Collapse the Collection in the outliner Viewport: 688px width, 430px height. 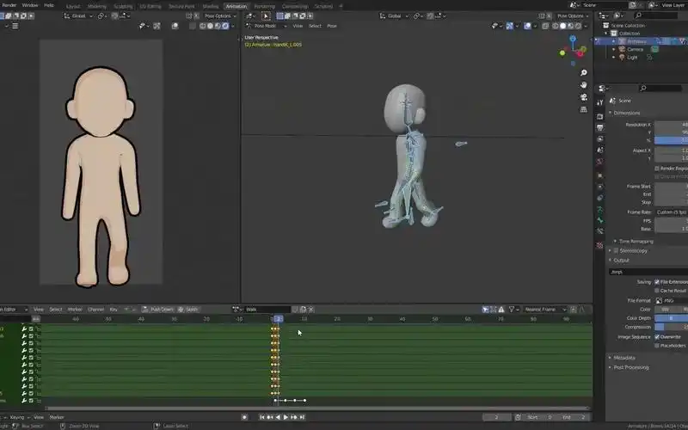click(606, 34)
